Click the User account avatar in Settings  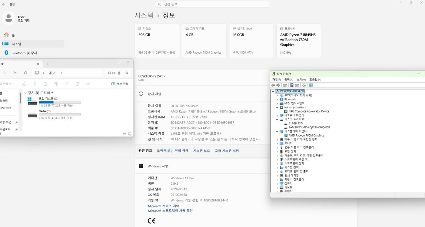[x=8, y=18]
